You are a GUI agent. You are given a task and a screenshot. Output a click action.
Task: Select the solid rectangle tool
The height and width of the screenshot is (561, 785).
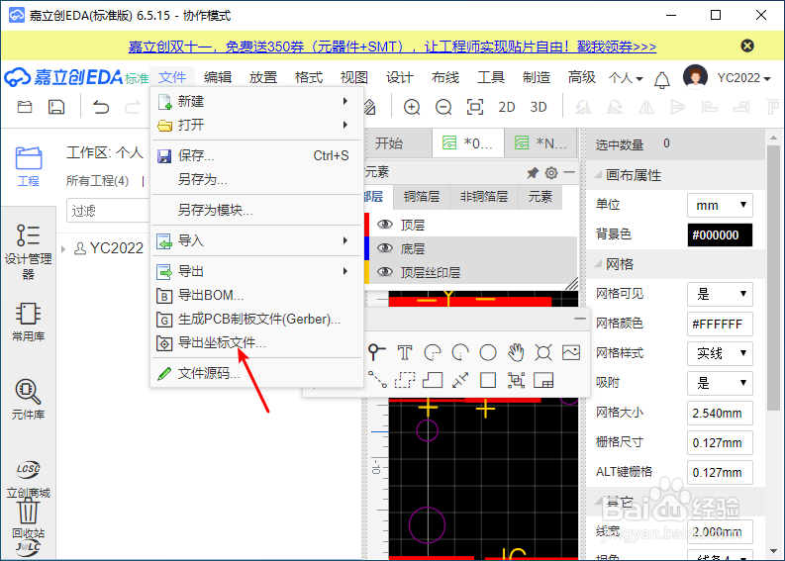click(488, 380)
